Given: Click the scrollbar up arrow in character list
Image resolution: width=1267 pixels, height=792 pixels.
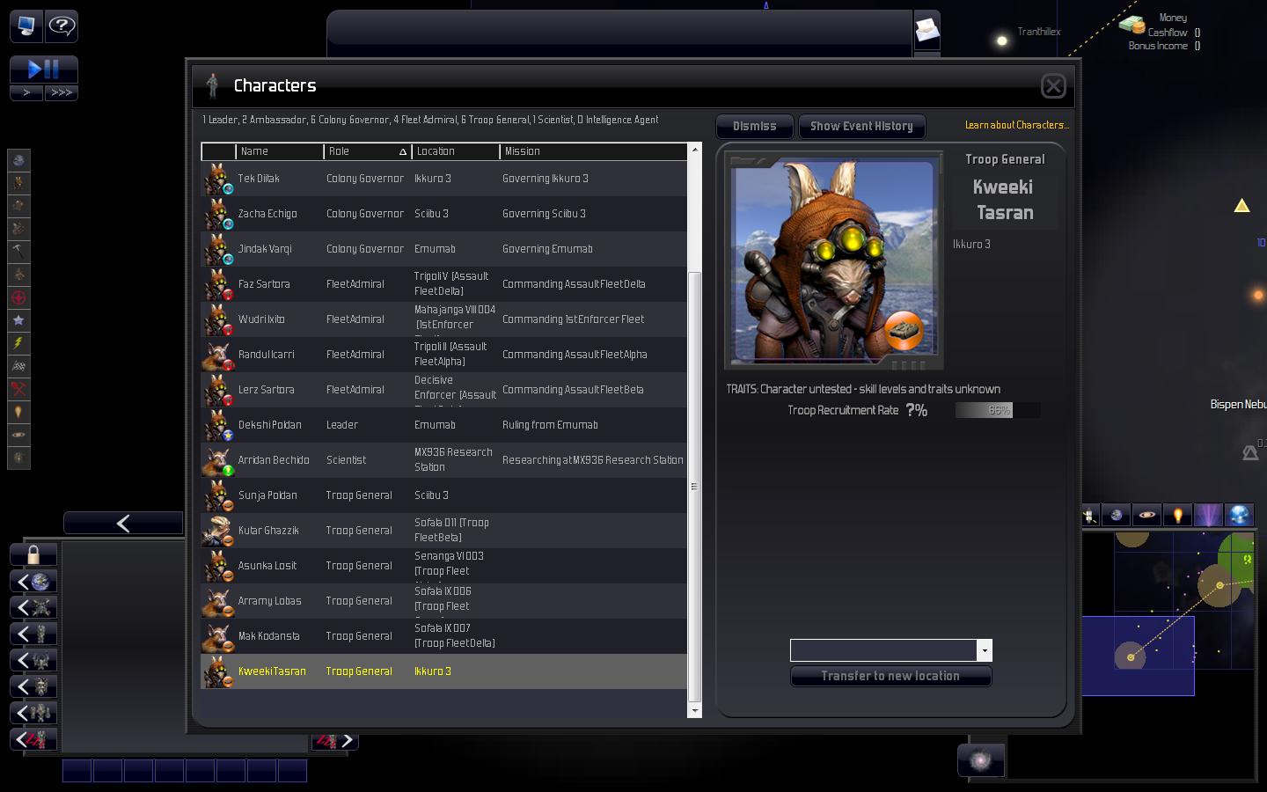Looking at the screenshot, I should point(694,150).
